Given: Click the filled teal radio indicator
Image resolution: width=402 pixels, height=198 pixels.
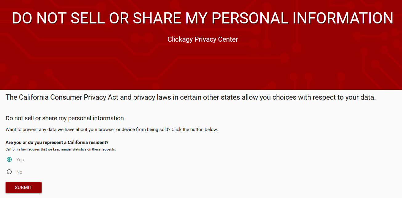Looking at the screenshot, I should click(10, 159).
